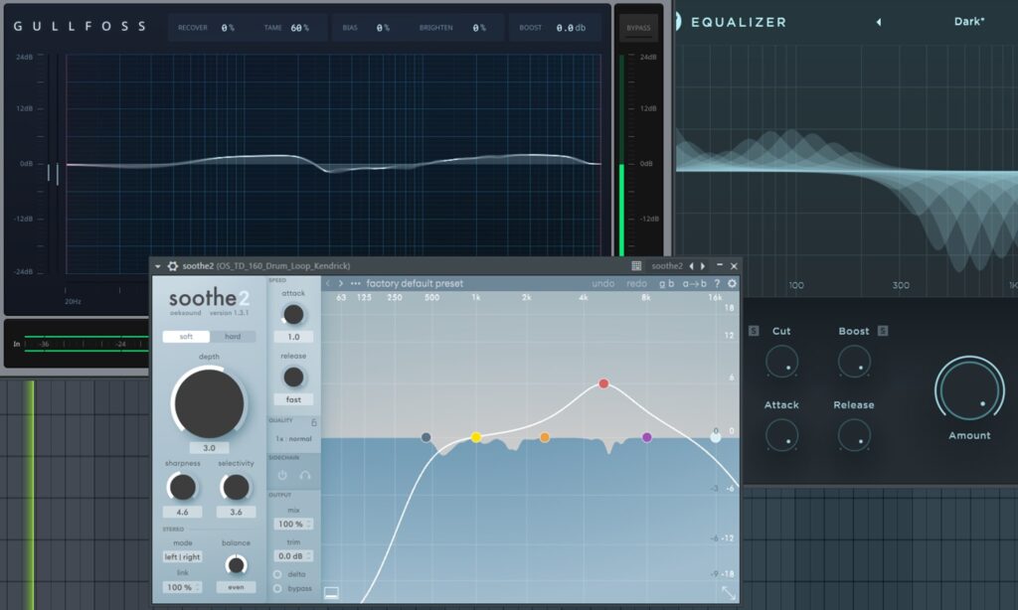Click the stereo link 100 % stepper
The height and width of the screenshot is (610, 1018).
click(x=183, y=587)
